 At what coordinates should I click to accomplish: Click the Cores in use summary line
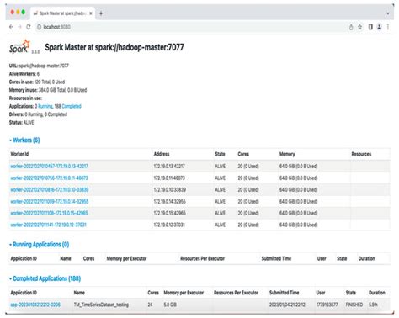point(37,82)
